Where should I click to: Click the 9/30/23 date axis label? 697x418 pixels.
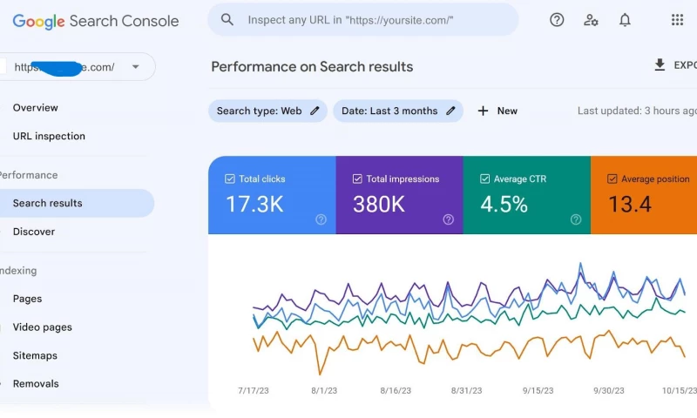pyautogui.click(x=608, y=390)
